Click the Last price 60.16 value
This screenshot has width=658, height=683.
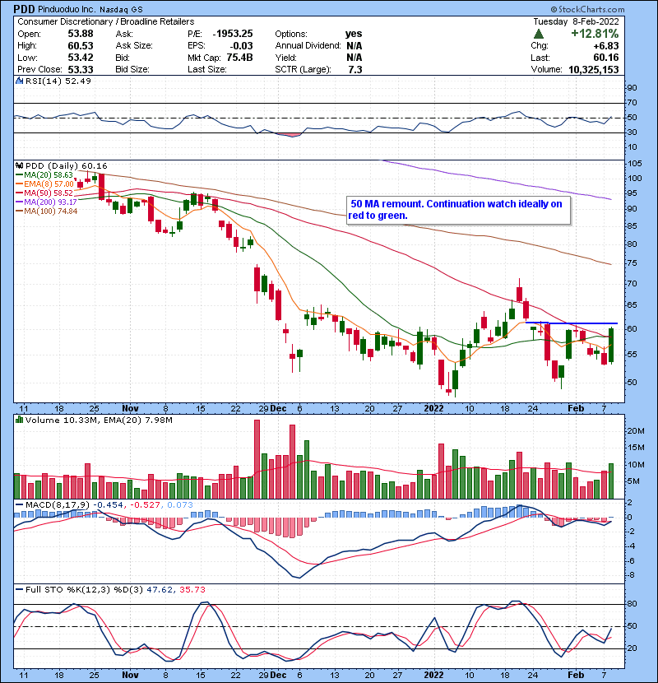pos(606,58)
